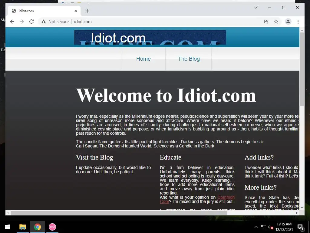Image resolution: width=310 pixels, height=233 pixels.
Task: Click the Chrome taskbar icon
Action: 38,227
